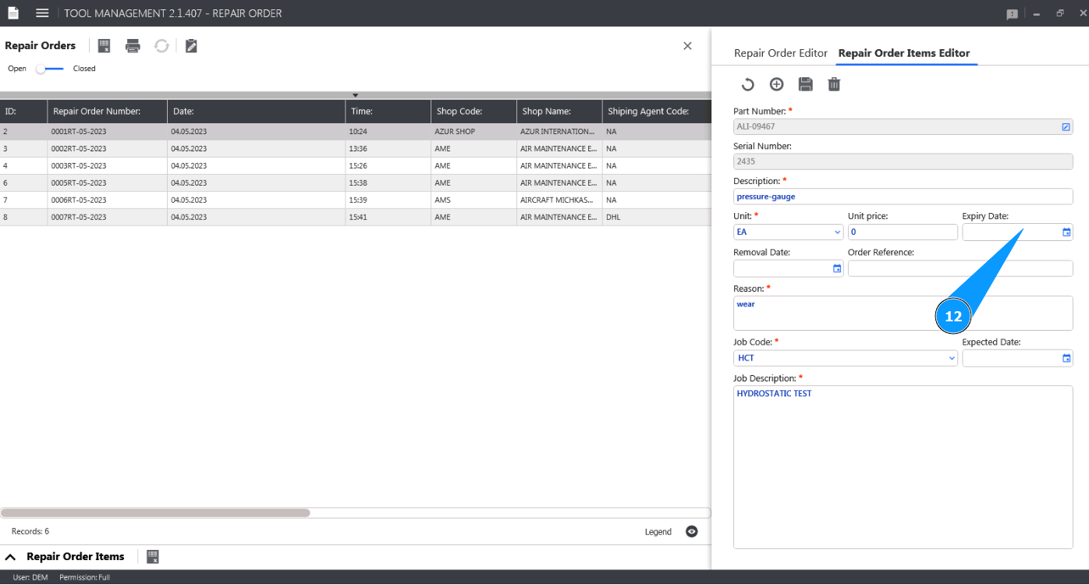The image size is (1089, 585).
Task: Select repair order row 0007RT-05-2023
Action: (x=79, y=217)
